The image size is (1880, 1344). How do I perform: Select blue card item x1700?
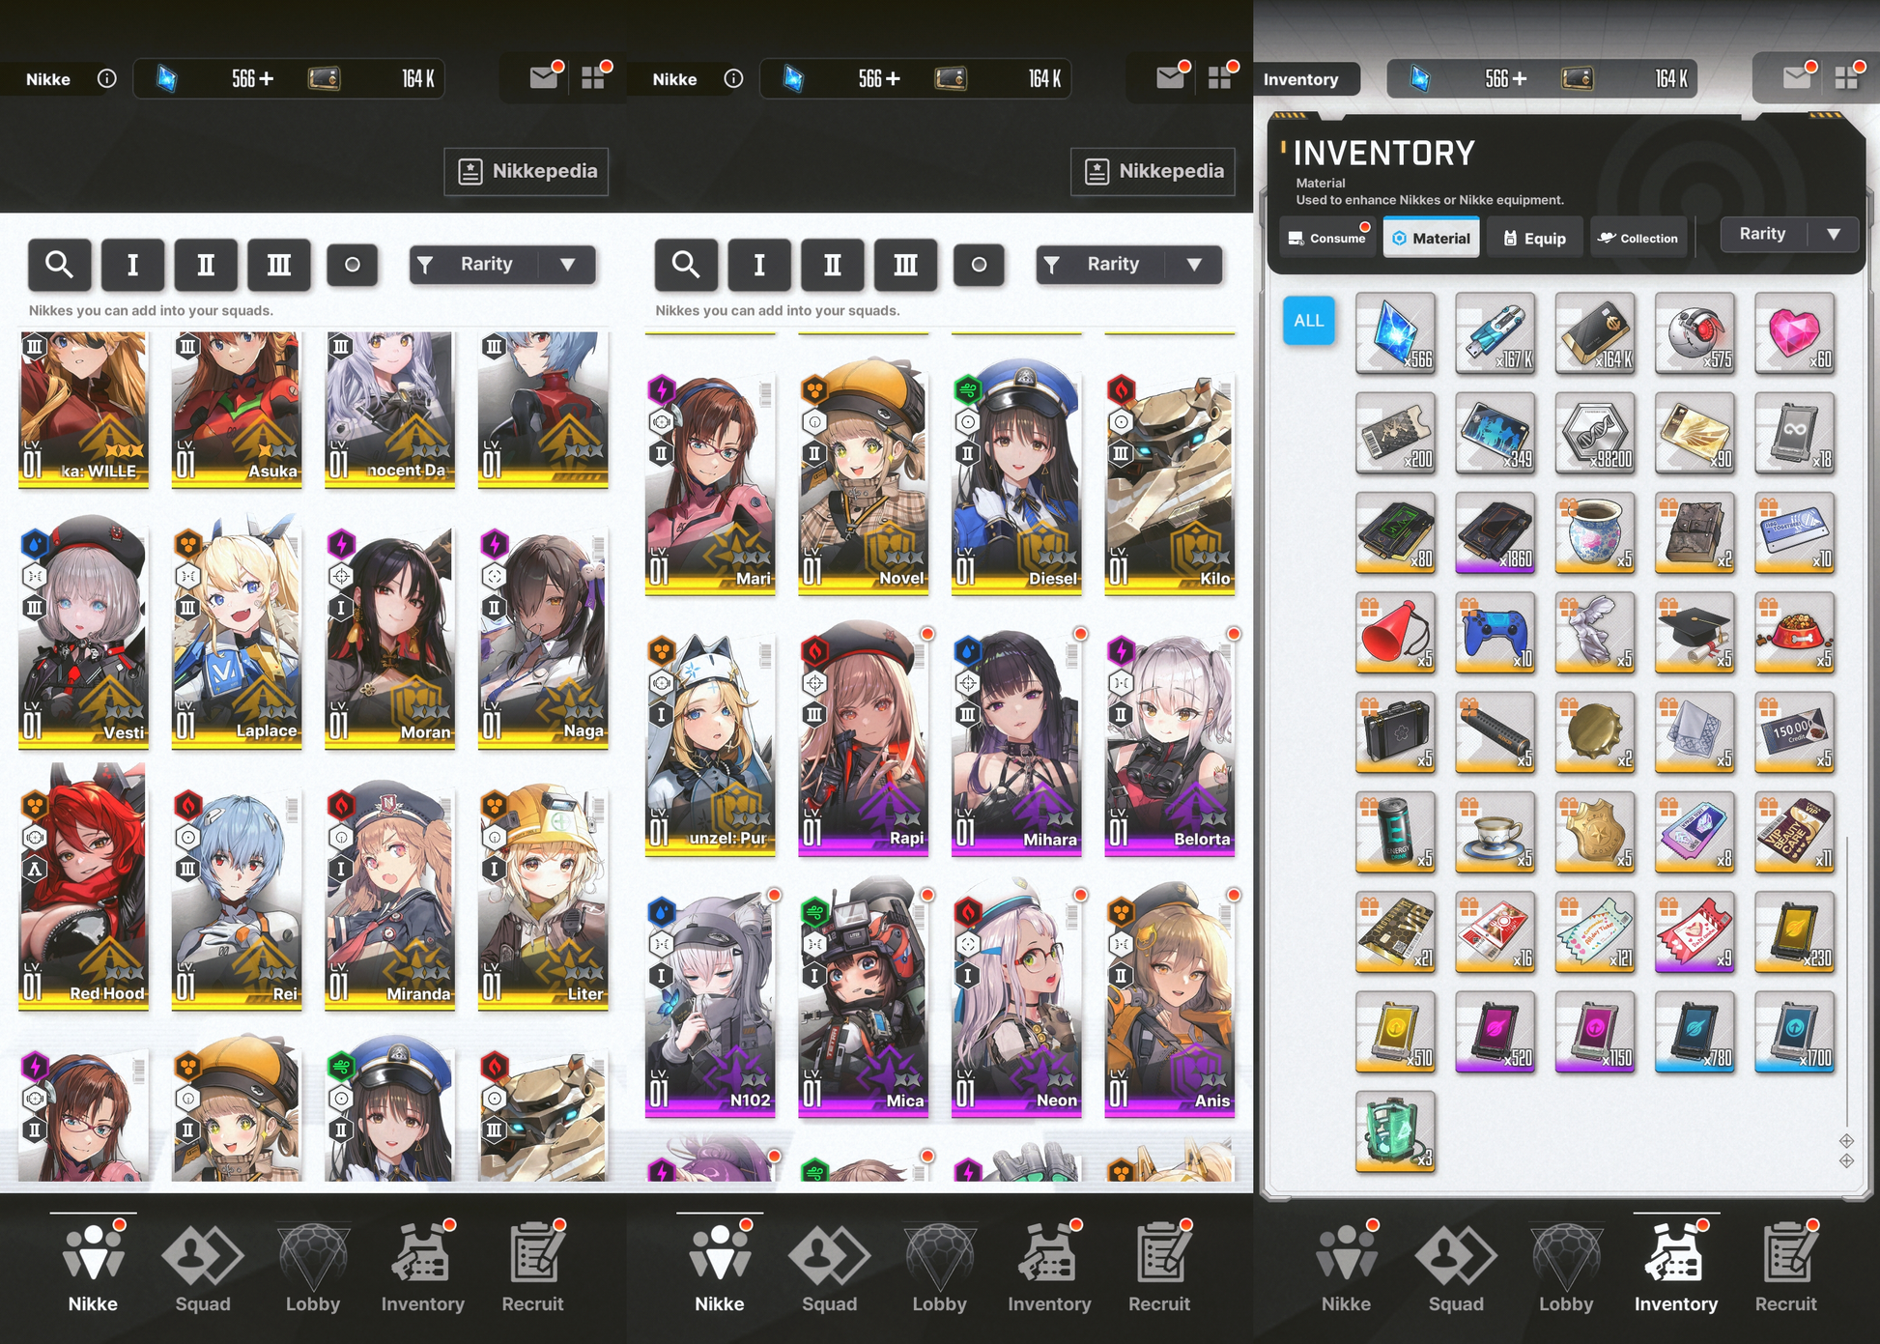point(1794,1032)
